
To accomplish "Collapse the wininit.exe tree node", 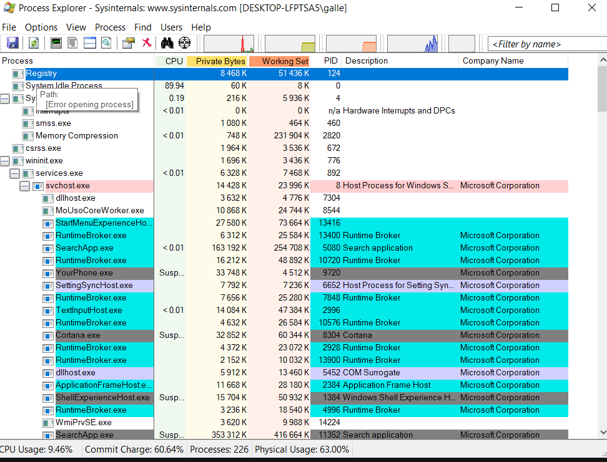I will point(5,161).
